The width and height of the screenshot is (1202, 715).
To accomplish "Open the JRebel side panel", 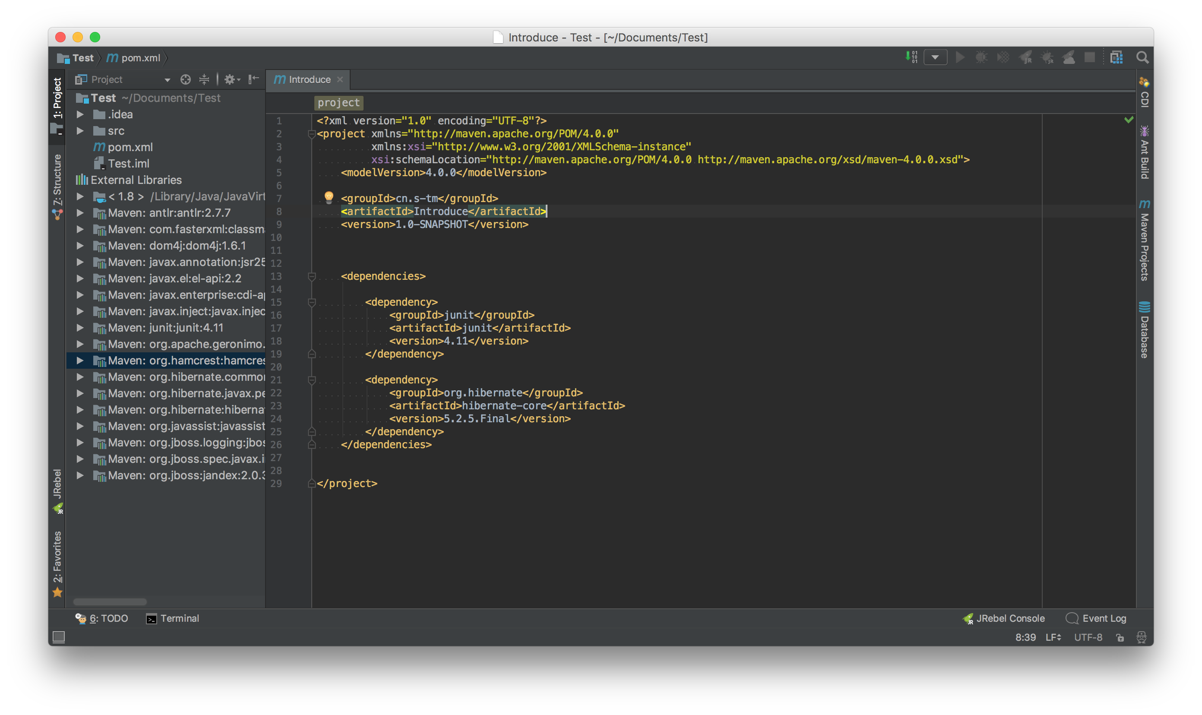I will (x=57, y=491).
